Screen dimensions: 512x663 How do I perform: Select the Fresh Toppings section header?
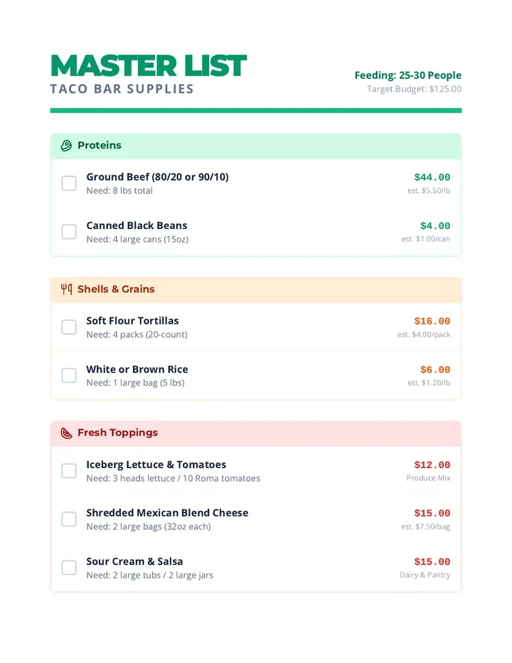tap(256, 434)
